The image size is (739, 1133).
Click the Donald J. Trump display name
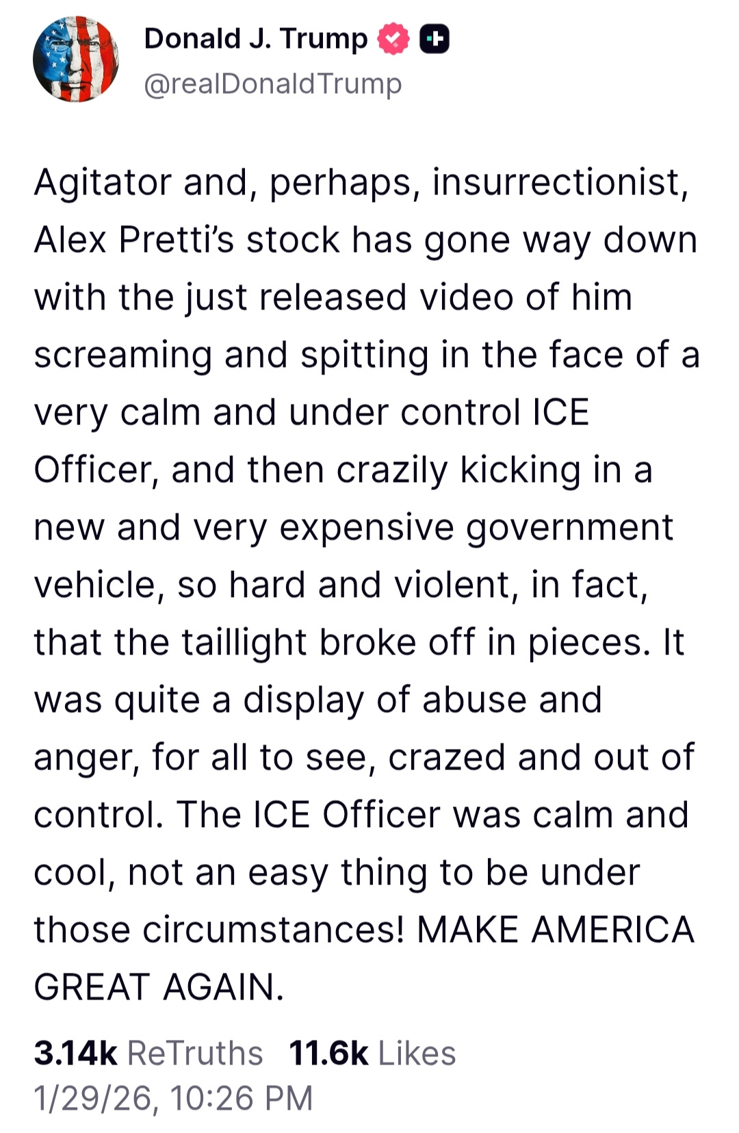(x=253, y=38)
